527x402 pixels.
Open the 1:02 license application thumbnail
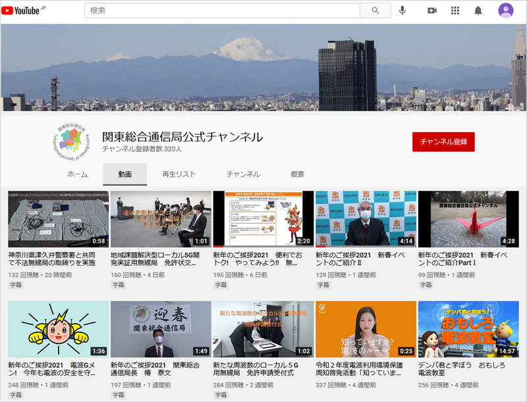263,329
